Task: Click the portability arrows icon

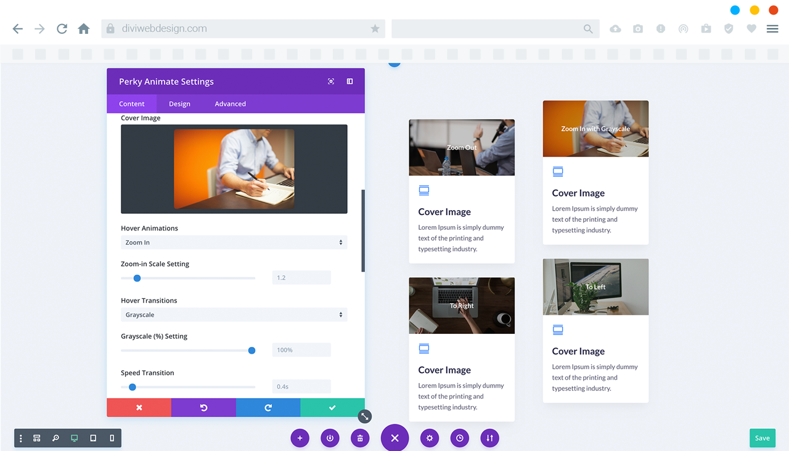Action: (490, 438)
